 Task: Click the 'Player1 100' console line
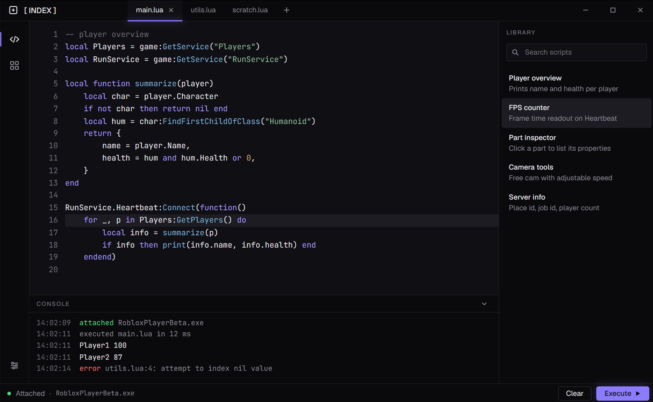pos(81,345)
